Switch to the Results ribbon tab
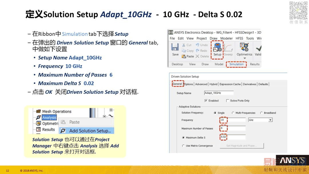 pyautogui.click(x=255, y=64)
